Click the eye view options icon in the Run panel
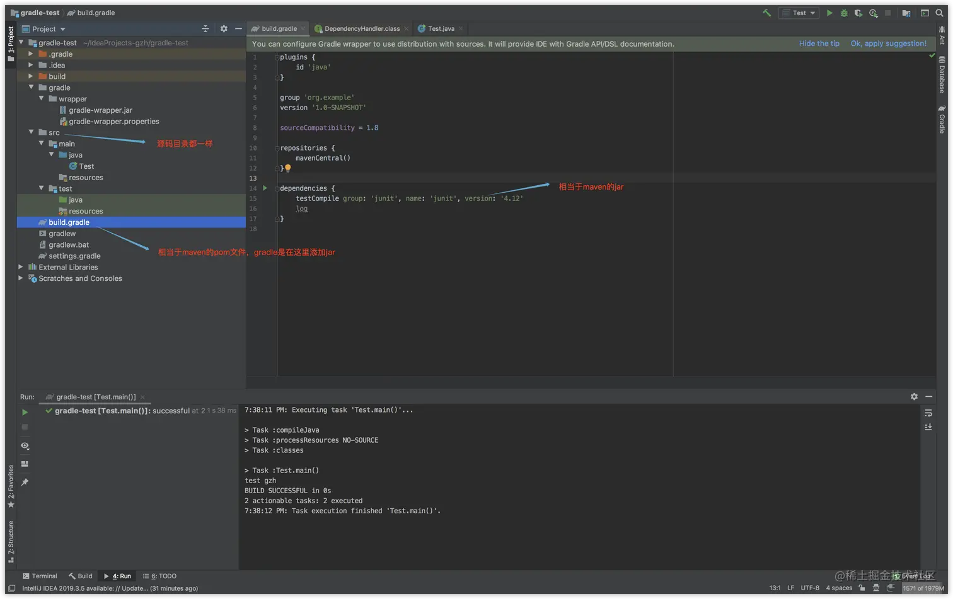The width and height of the screenshot is (953, 599). [25, 446]
